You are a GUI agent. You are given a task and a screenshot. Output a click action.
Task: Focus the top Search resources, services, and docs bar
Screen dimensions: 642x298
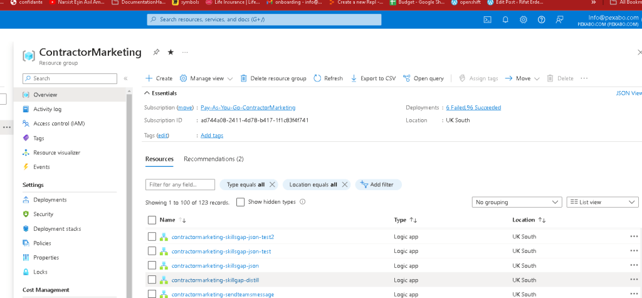point(264,19)
